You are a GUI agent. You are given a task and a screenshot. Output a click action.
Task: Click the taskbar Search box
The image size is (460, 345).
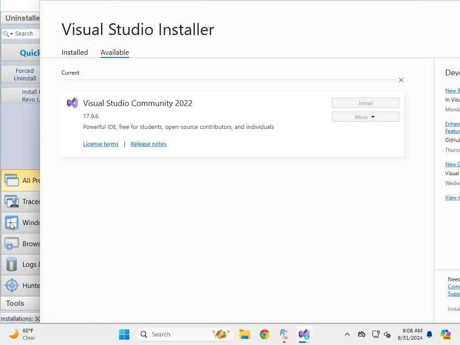pyautogui.click(x=184, y=334)
